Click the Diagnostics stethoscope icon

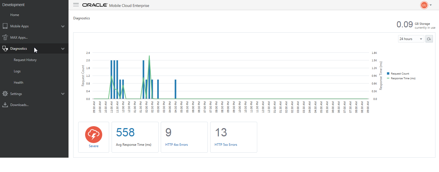coord(5,49)
